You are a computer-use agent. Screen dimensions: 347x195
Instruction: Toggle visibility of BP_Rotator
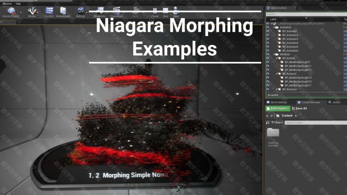268,58
